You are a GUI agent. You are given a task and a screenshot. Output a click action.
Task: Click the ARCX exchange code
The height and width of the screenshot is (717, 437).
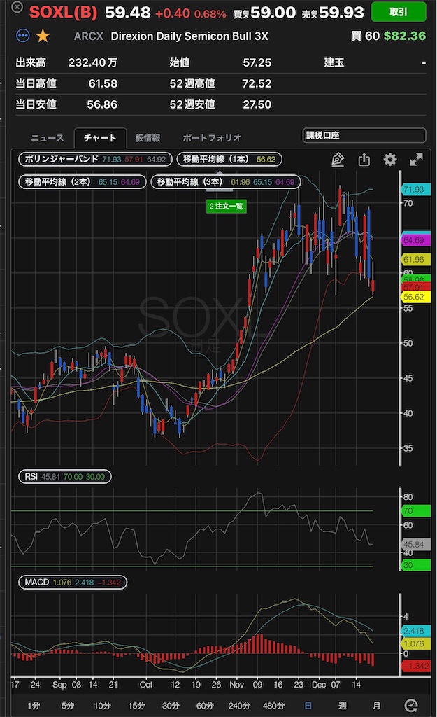click(89, 36)
